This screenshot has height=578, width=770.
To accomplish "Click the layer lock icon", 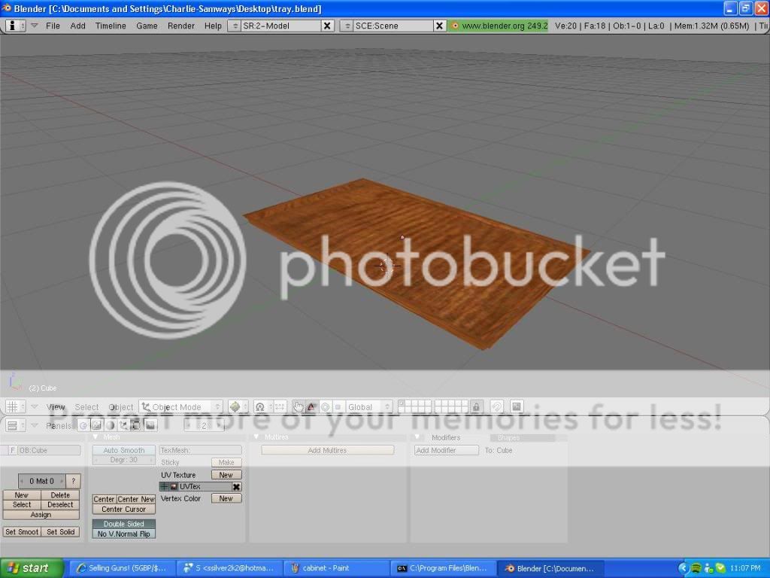I will 476,407.
